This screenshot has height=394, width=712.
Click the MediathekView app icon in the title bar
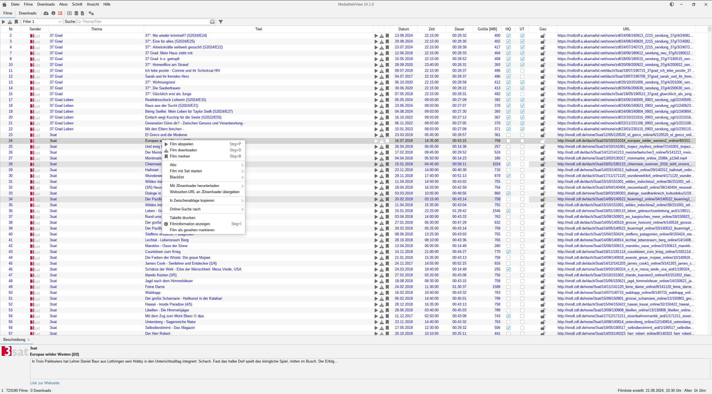tap(4, 4)
